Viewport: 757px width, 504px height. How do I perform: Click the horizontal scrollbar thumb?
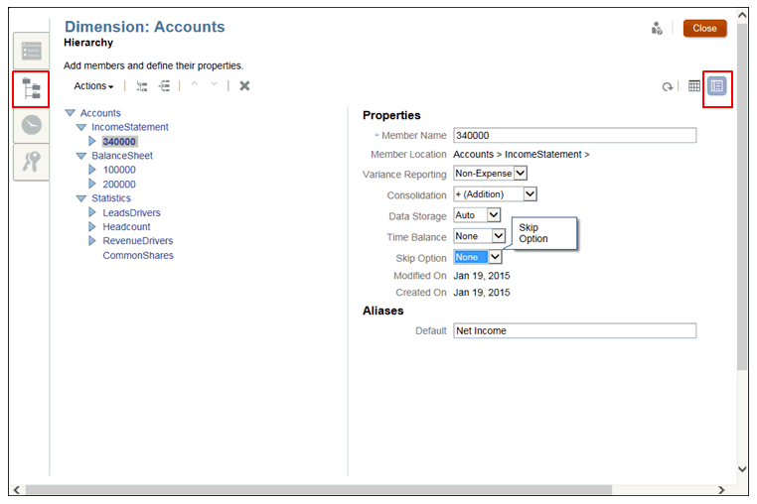coord(319,490)
